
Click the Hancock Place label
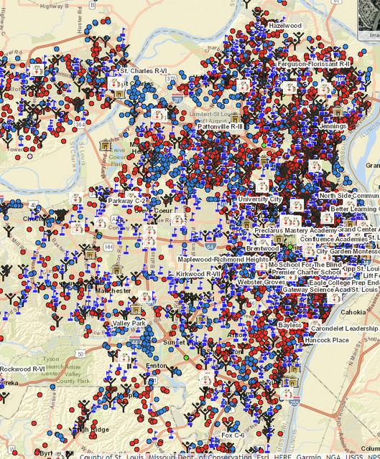[x=327, y=340]
